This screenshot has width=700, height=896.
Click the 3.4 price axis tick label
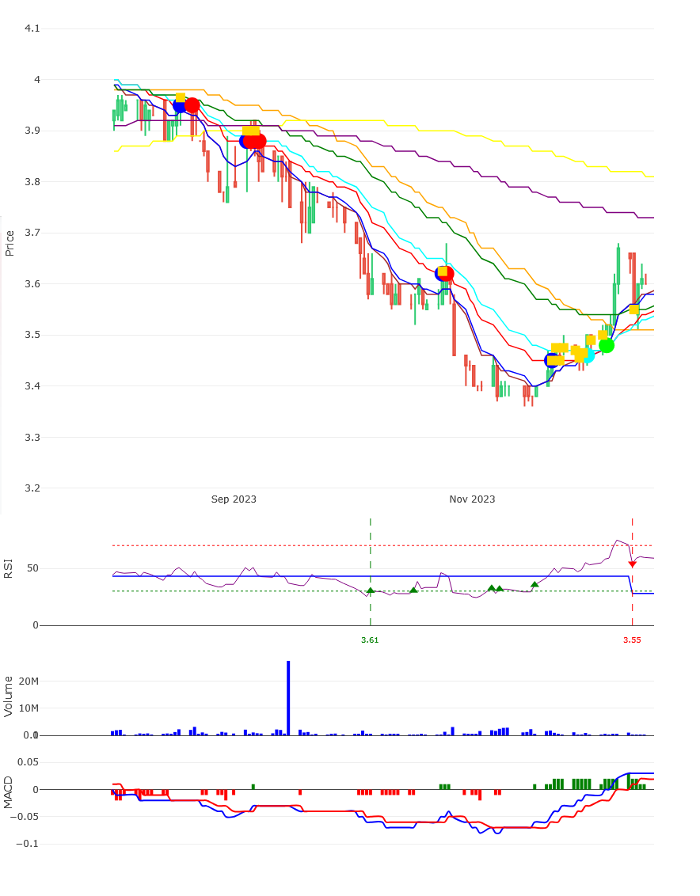32,385
